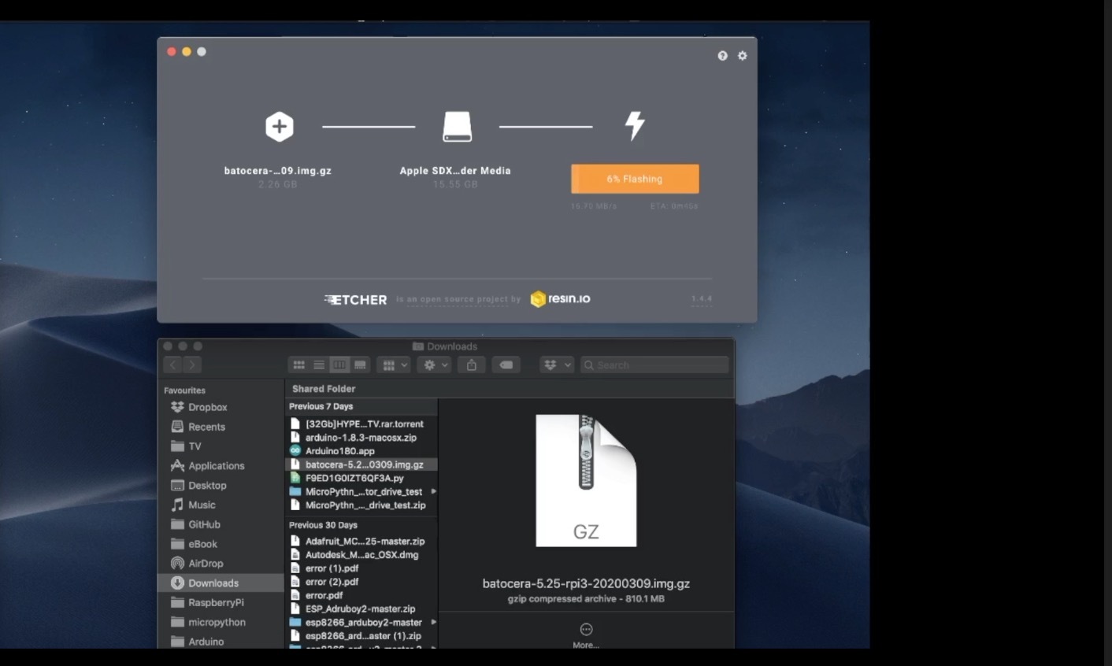Open the Dropbox toolbar dropdown

click(x=557, y=365)
